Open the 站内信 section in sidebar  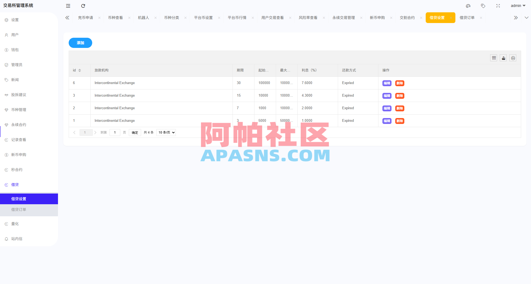pos(17,239)
